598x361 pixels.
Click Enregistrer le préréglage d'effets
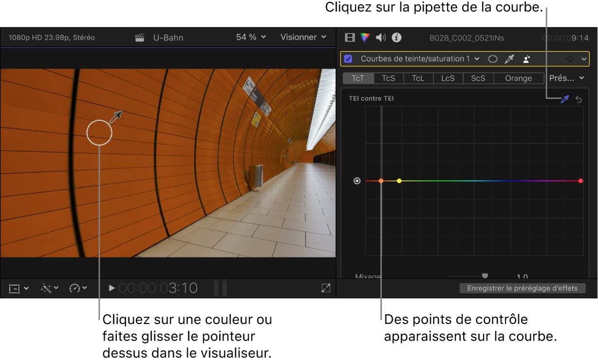tap(523, 288)
